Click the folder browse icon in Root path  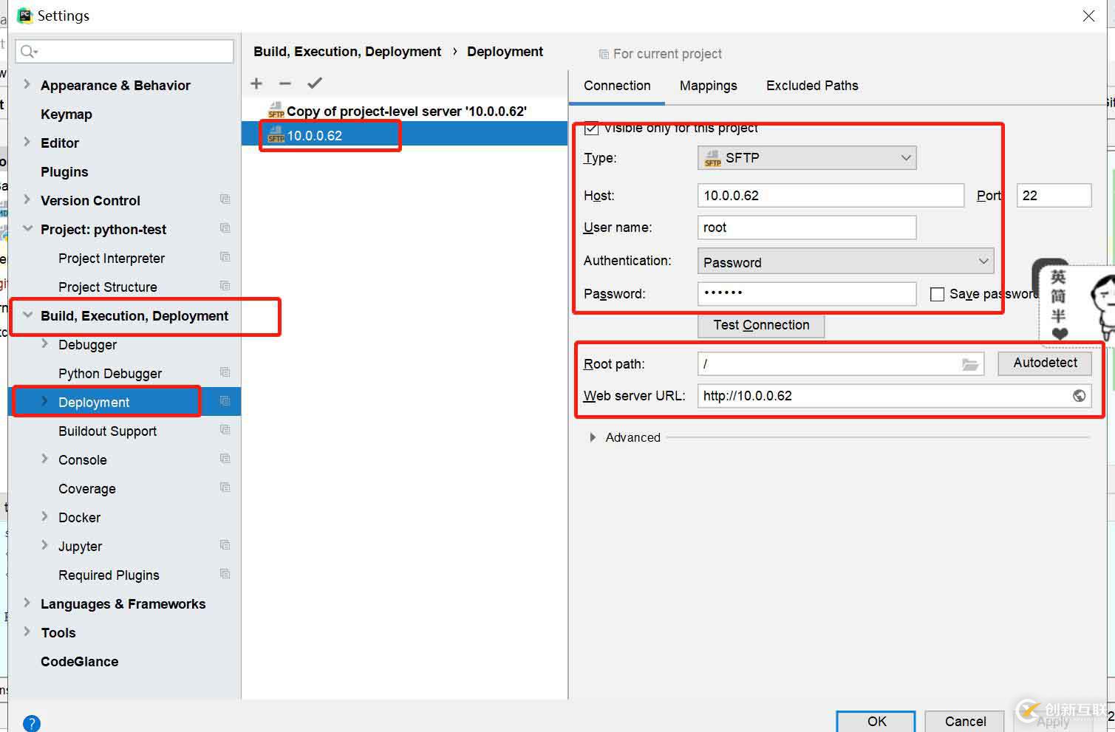(x=970, y=364)
